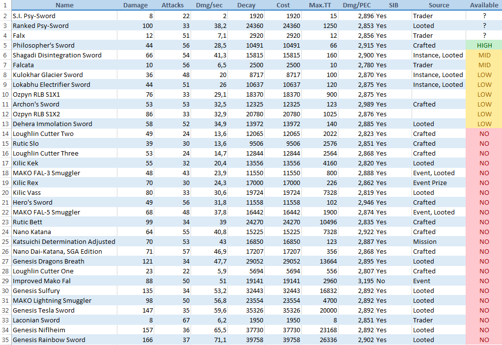Select MID availability cell for Falcata
502x345 pixels.
484,65
